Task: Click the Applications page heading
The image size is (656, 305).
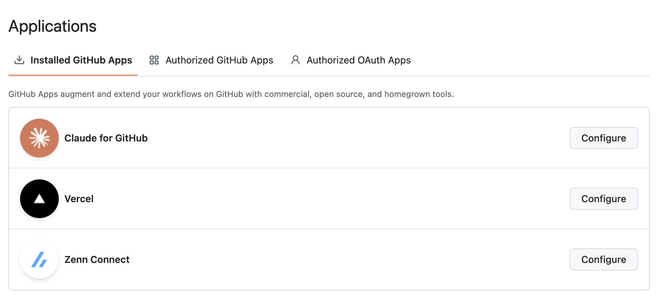Action: [53, 26]
